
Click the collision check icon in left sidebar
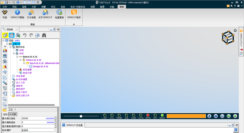[x=5, y=66]
